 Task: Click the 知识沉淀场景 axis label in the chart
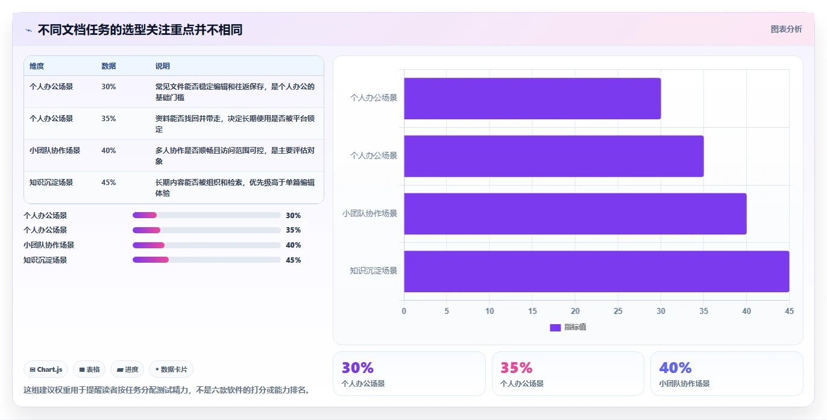pyautogui.click(x=374, y=271)
